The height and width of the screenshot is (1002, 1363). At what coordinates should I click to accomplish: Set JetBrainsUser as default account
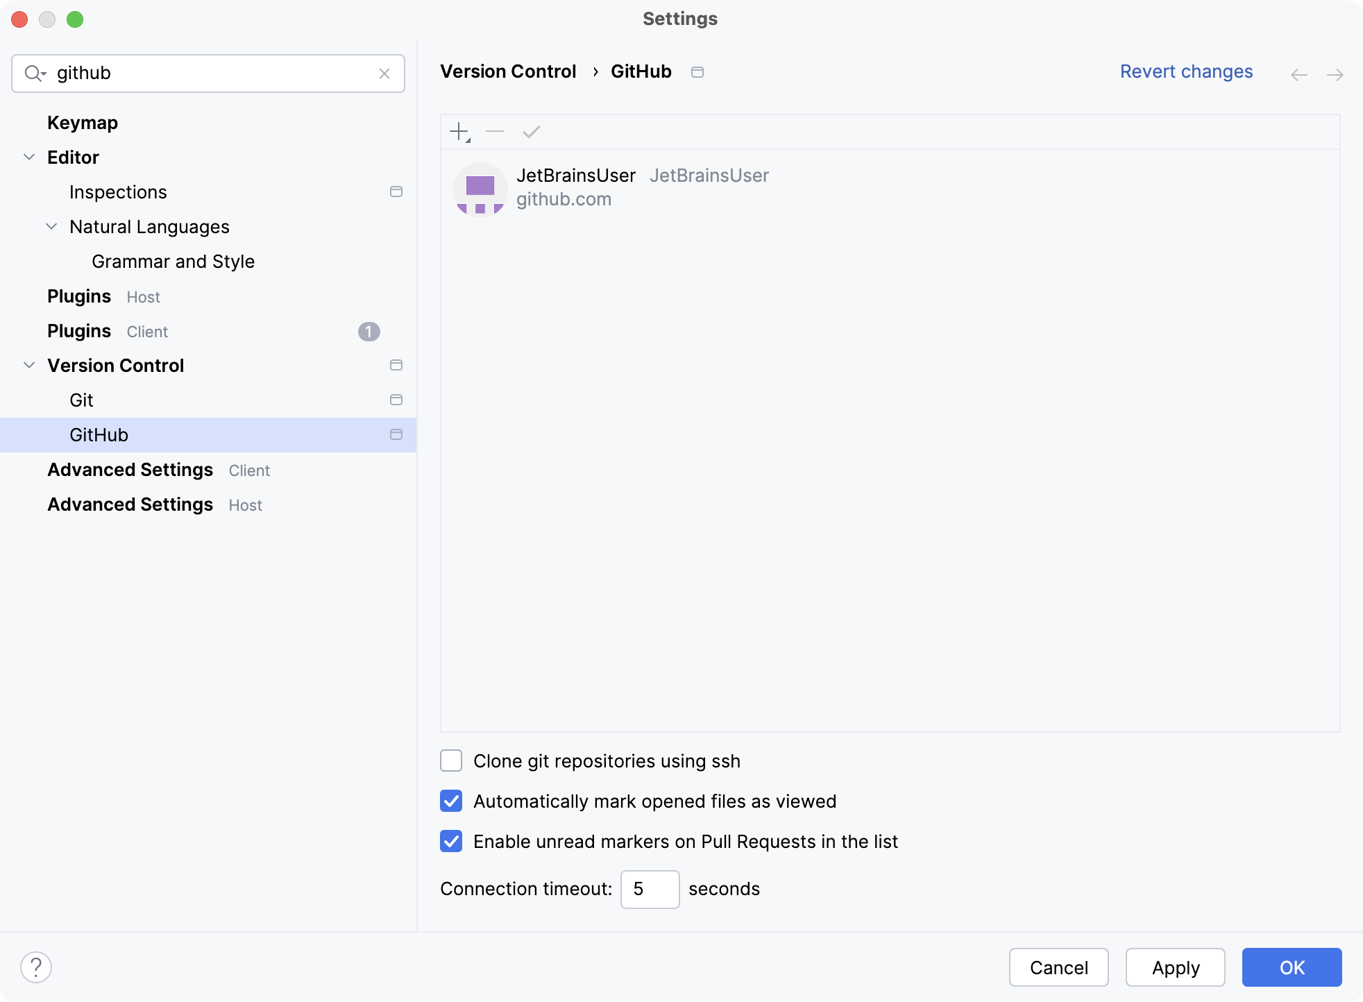click(531, 131)
